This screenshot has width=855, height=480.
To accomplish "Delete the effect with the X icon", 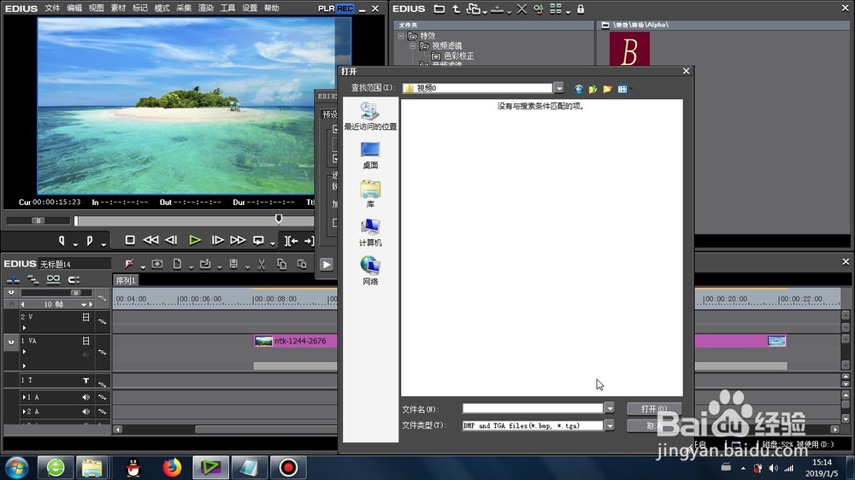I will click(522, 9).
